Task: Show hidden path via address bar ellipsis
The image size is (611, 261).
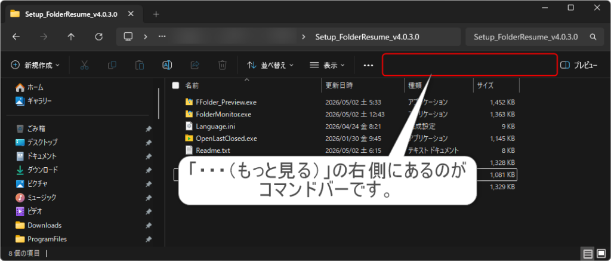Action: tap(162, 36)
